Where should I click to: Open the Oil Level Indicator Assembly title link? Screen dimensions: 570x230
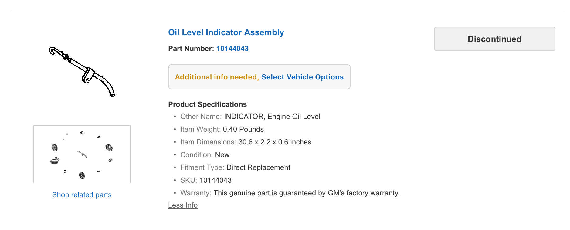click(x=226, y=32)
